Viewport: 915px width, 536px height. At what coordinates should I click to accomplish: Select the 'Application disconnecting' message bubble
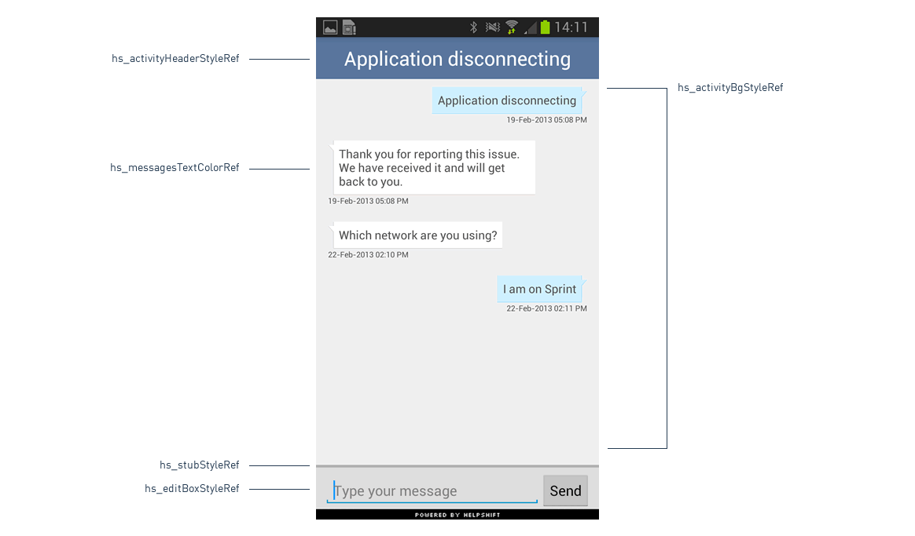[x=507, y=100]
